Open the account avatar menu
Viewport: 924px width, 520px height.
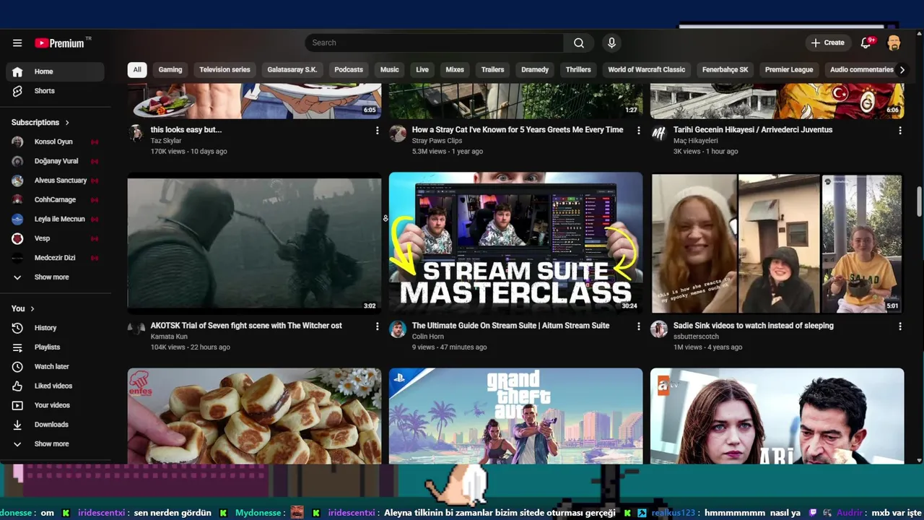pos(894,43)
